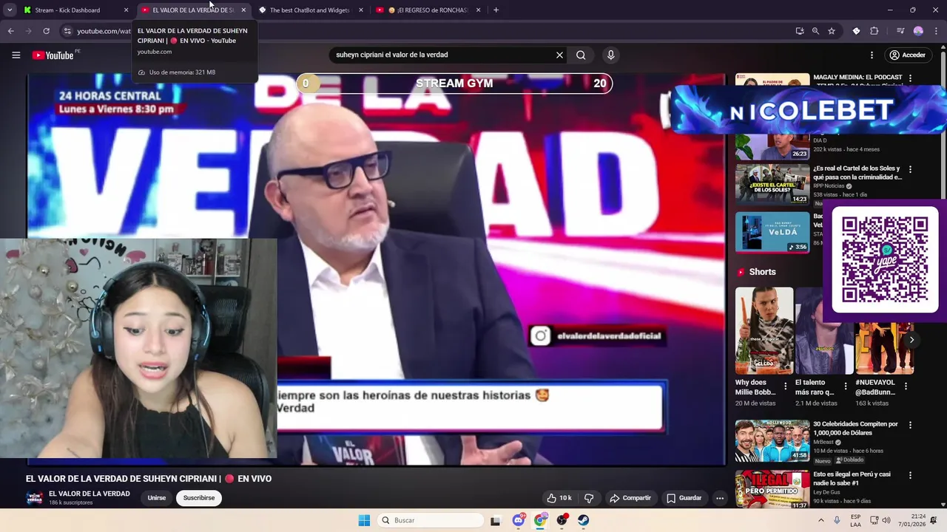Image resolution: width=947 pixels, height=532 pixels.
Task: Open OBS Studio from the taskbar
Action: pos(562,520)
